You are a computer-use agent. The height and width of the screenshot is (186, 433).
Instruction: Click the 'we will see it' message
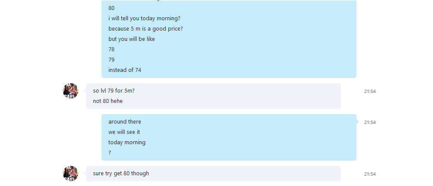124,132
